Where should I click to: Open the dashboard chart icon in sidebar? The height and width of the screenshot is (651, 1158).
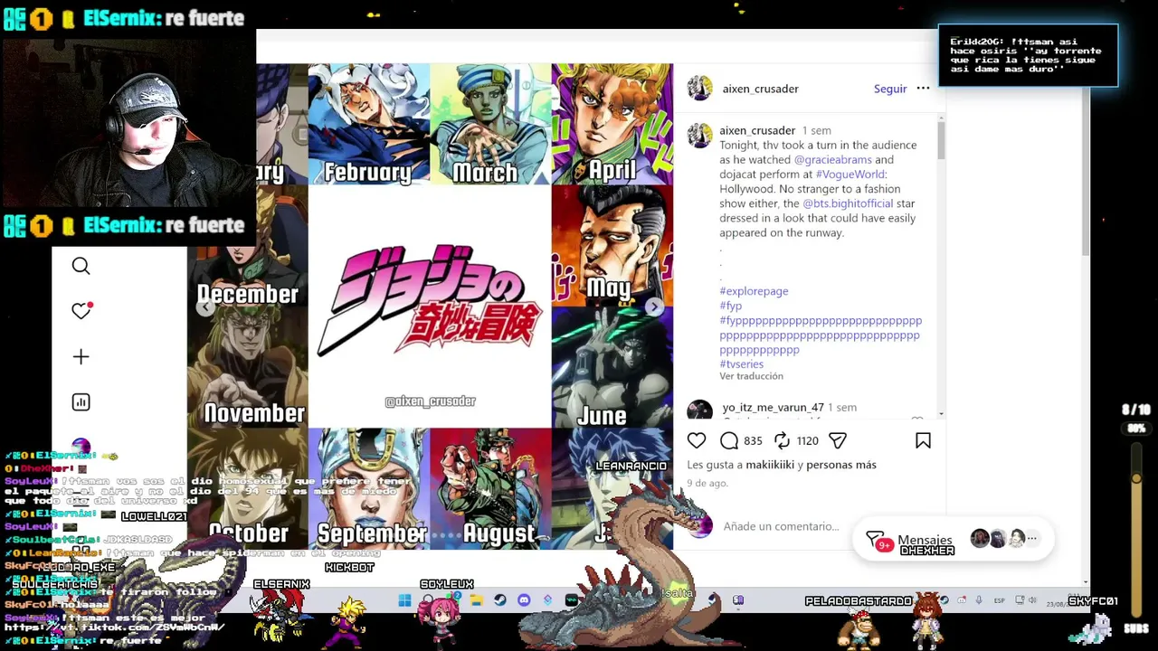tap(81, 402)
